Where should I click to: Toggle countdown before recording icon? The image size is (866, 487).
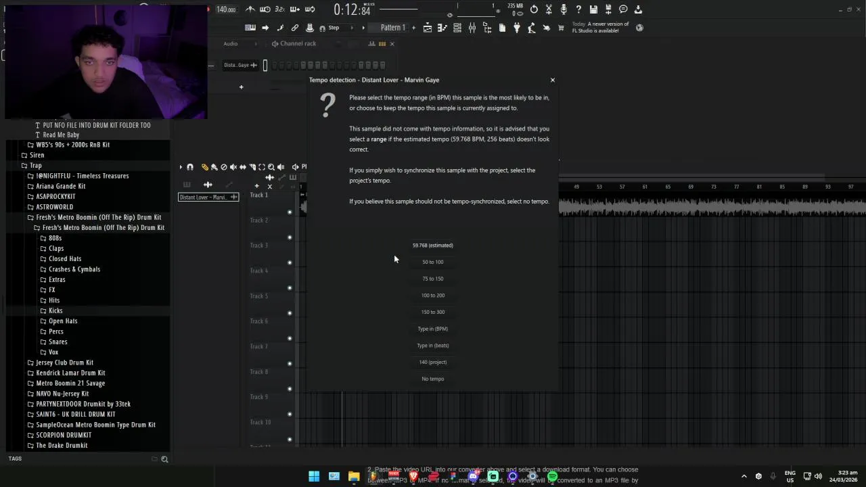coord(280,9)
